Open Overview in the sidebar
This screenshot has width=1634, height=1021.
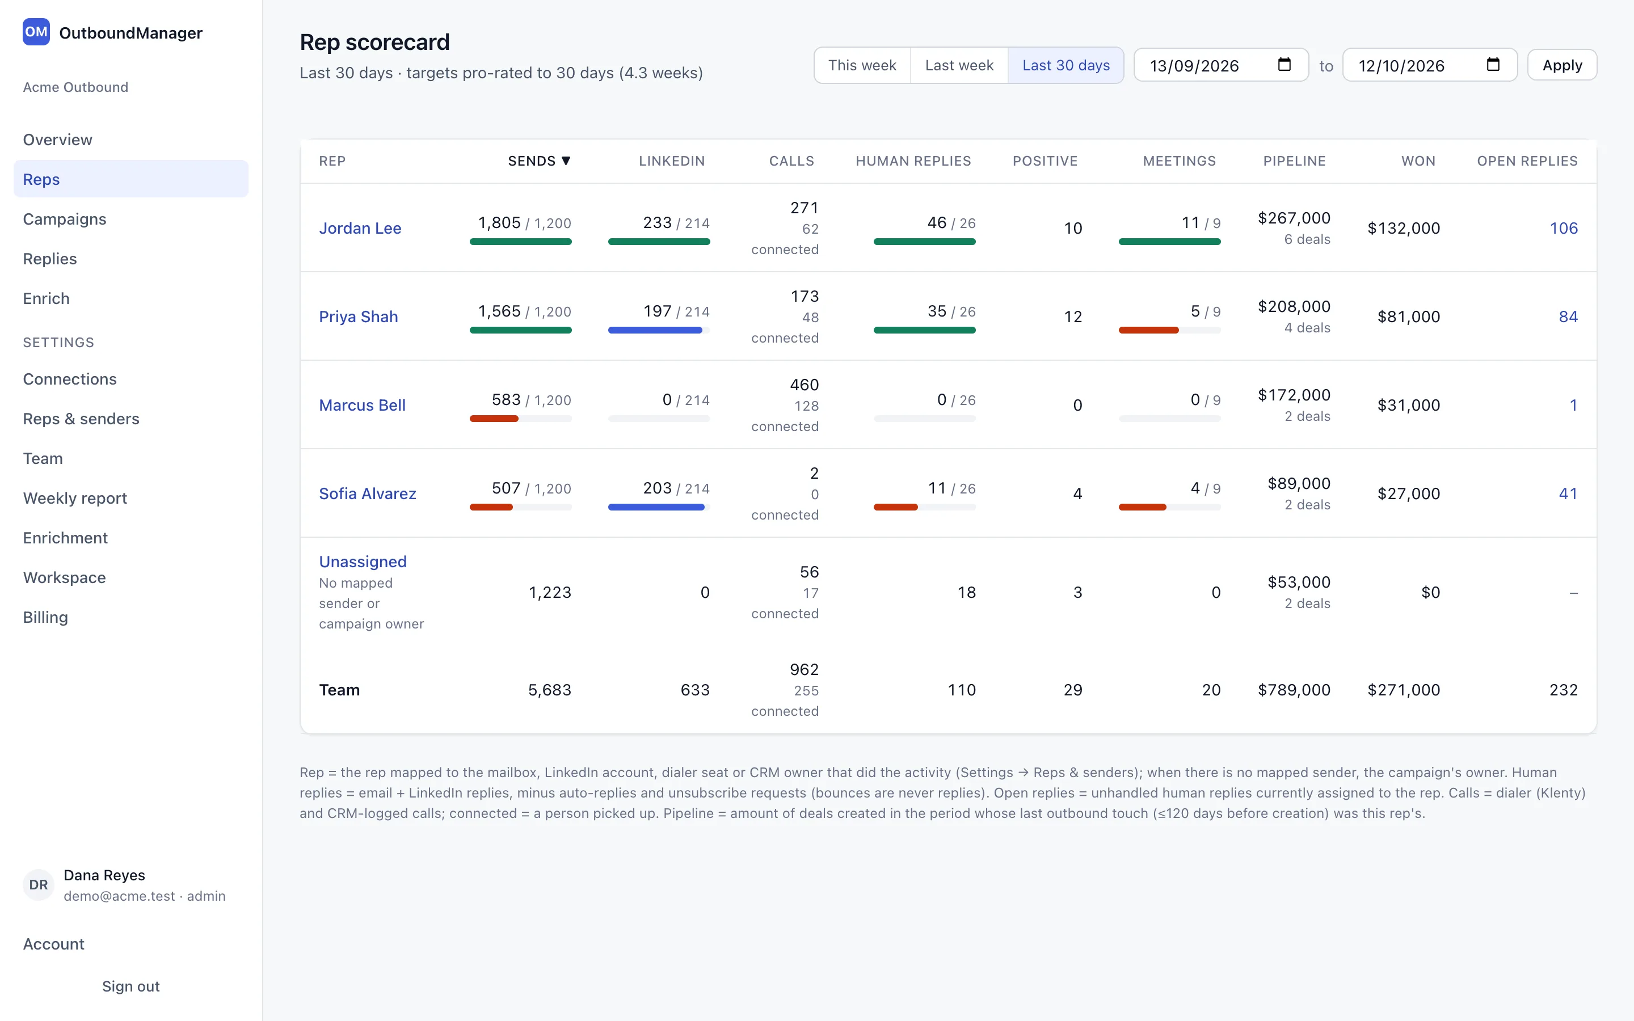[x=131, y=140]
